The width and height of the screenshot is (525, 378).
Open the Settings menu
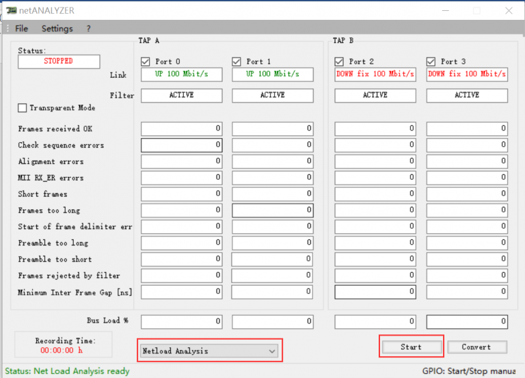click(x=57, y=29)
